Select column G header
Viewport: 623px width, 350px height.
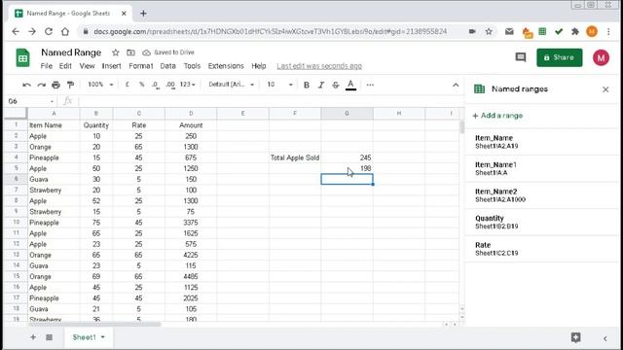tap(347, 114)
